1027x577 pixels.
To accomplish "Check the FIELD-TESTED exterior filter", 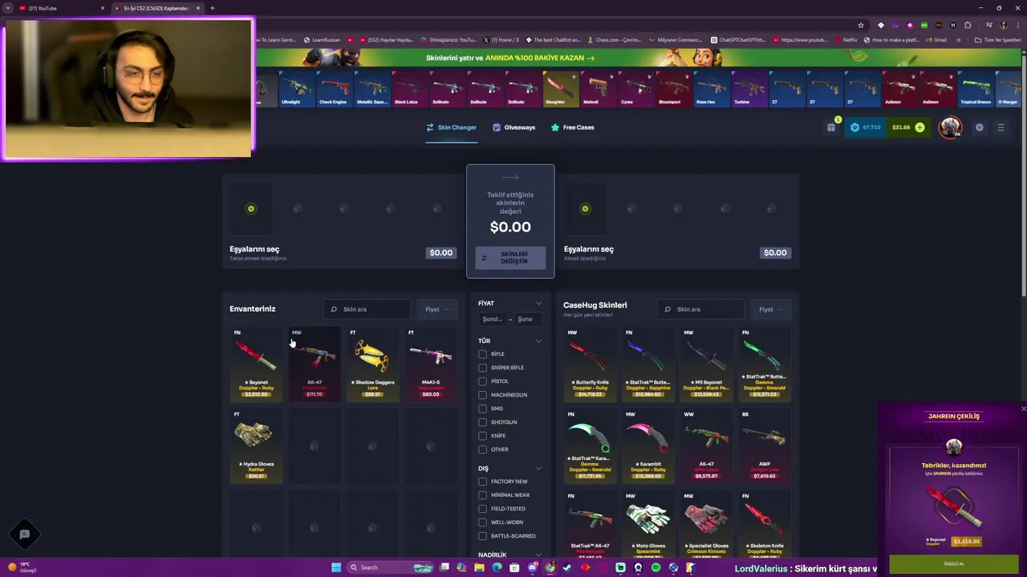I will [x=482, y=508].
